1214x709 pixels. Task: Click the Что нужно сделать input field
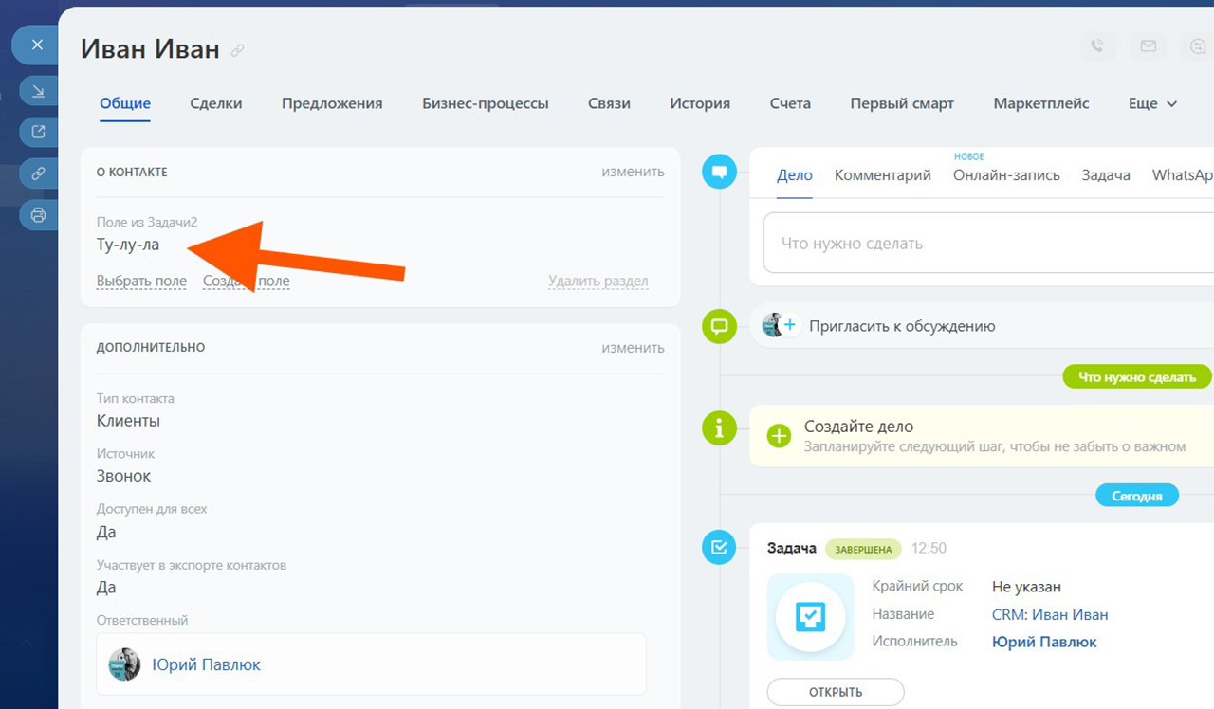(x=988, y=243)
